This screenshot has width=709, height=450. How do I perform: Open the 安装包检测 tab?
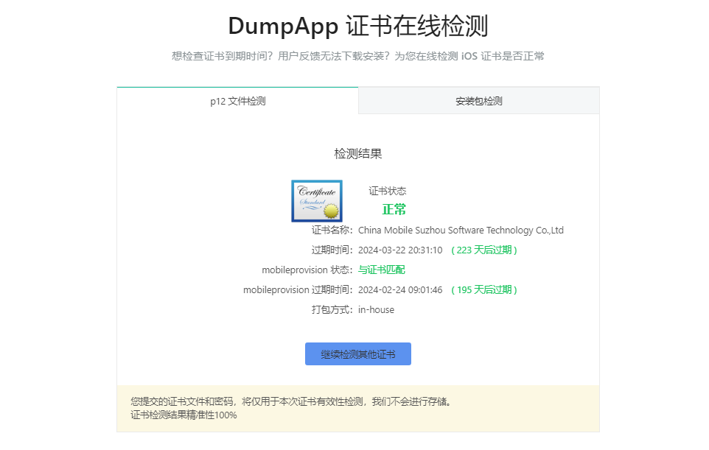point(478,101)
